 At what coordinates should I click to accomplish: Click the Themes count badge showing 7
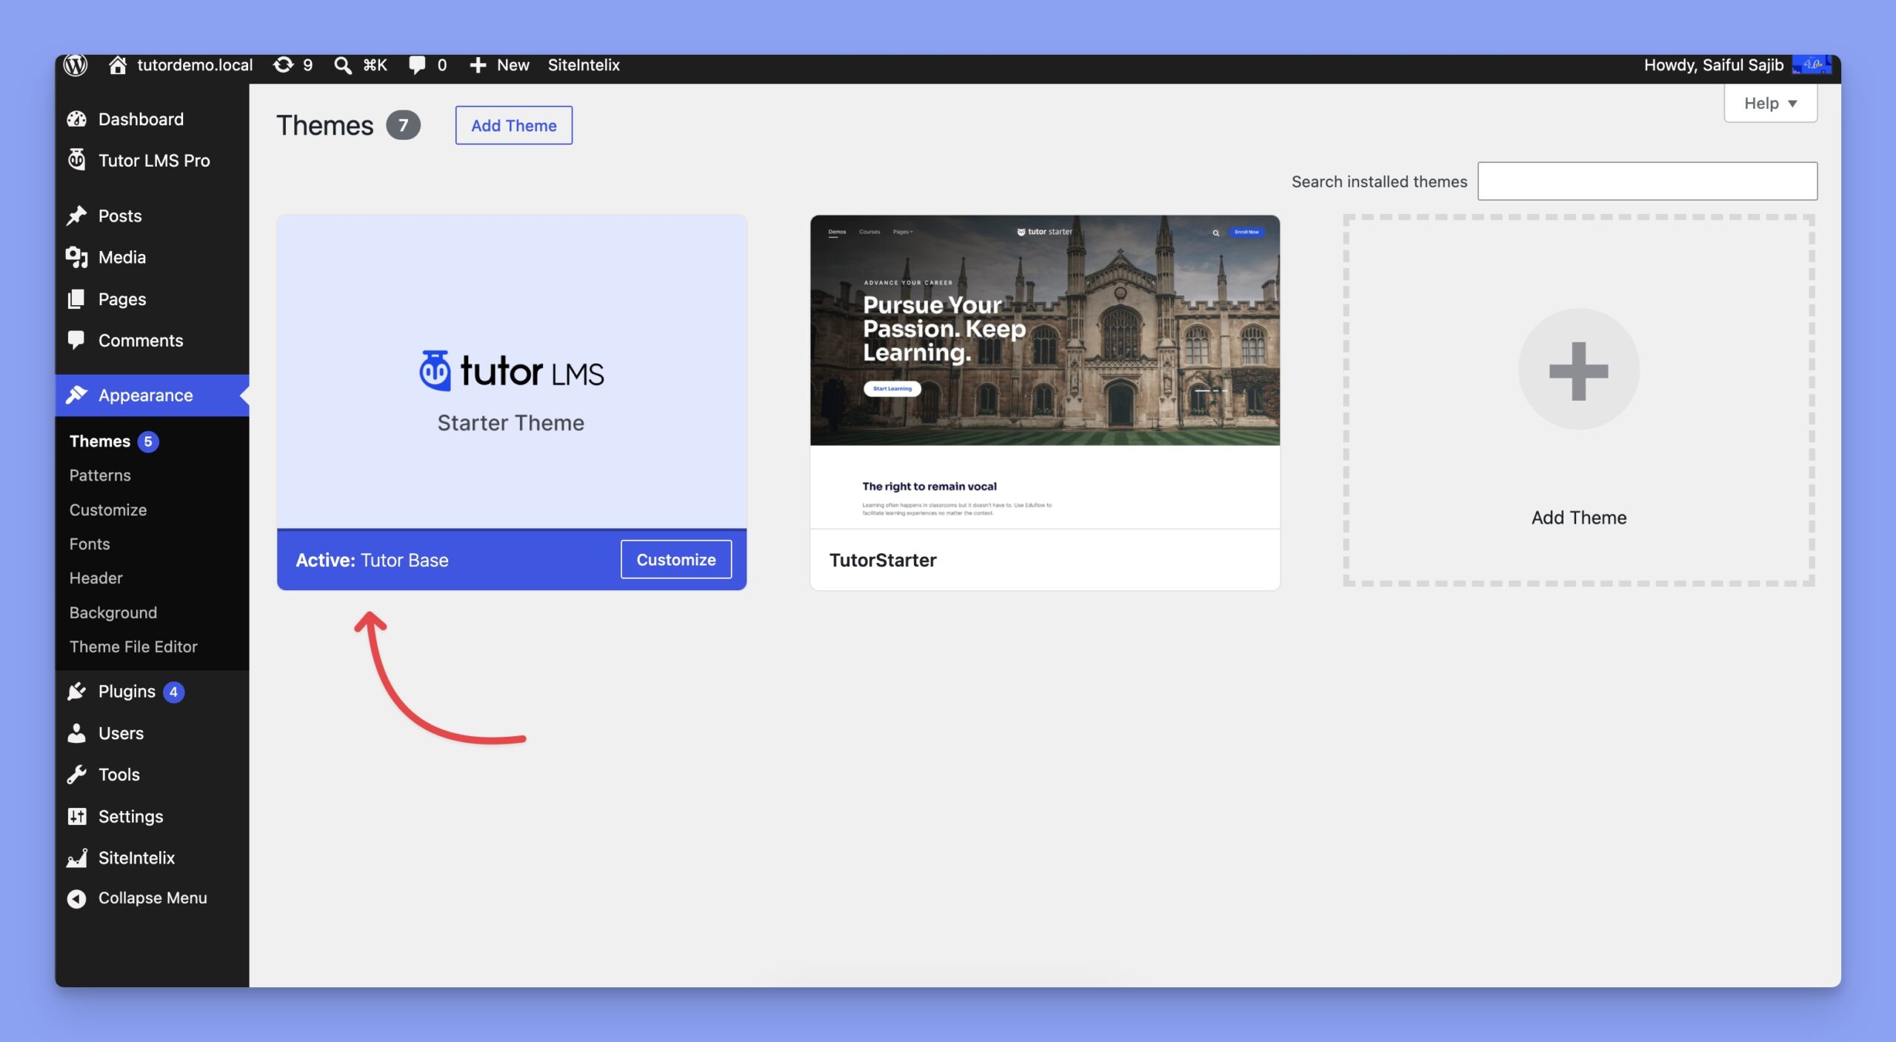click(403, 125)
